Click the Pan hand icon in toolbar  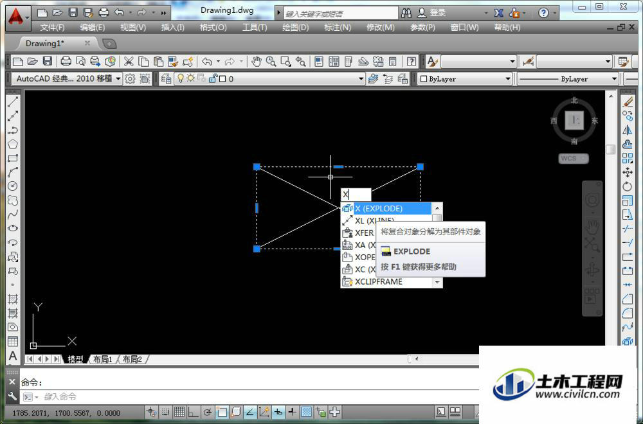point(257,62)
